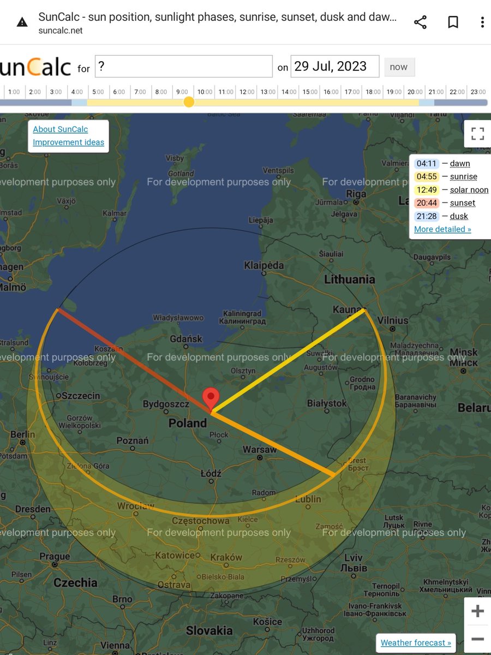Click Bydgoszcz on the map

[166, 404]
